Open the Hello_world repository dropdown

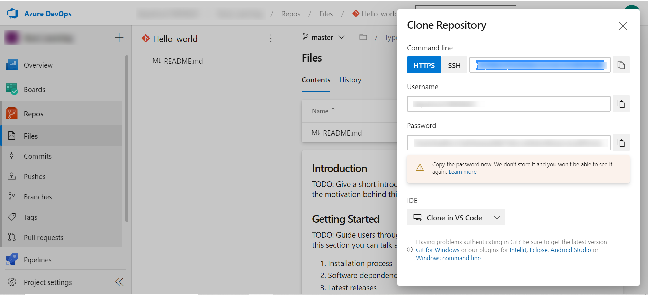point(175,39)
